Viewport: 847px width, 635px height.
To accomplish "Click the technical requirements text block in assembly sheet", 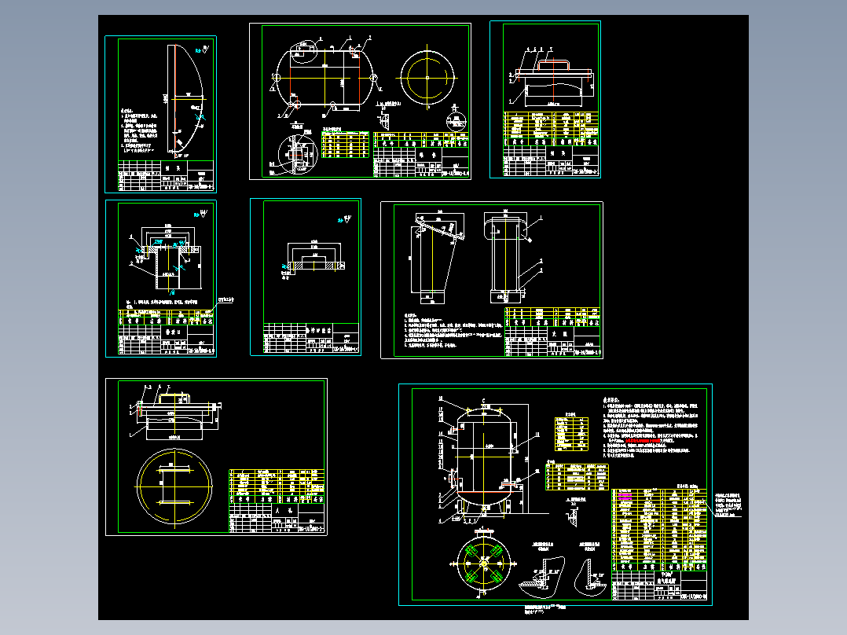I will [651, 429].
